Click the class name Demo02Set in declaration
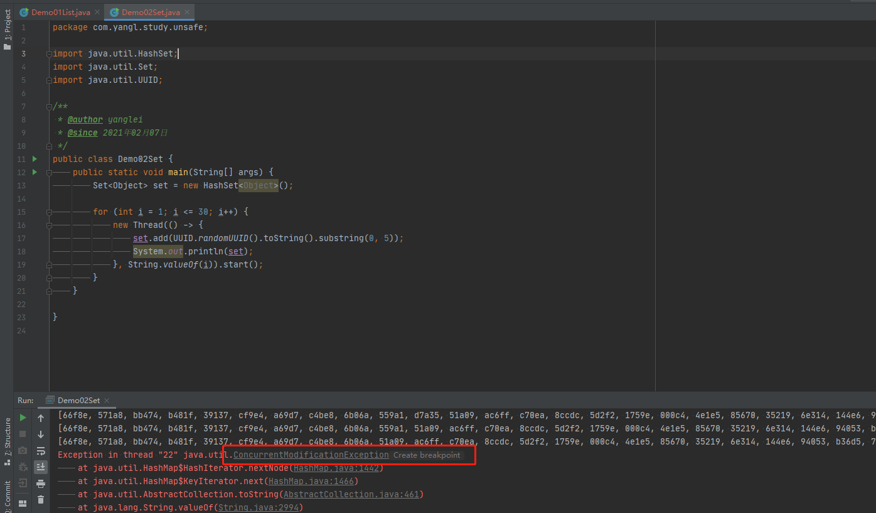 141,159
